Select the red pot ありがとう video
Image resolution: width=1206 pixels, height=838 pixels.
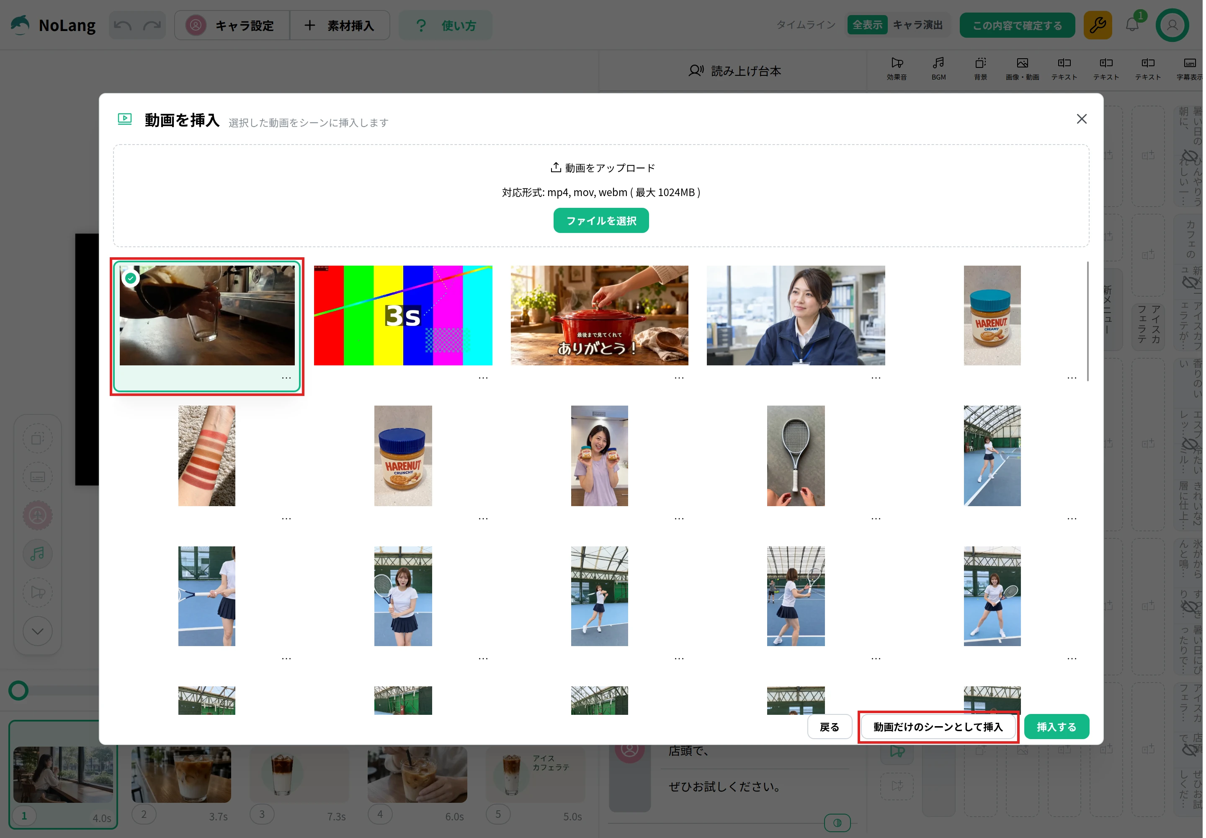(x=599, y=315)
